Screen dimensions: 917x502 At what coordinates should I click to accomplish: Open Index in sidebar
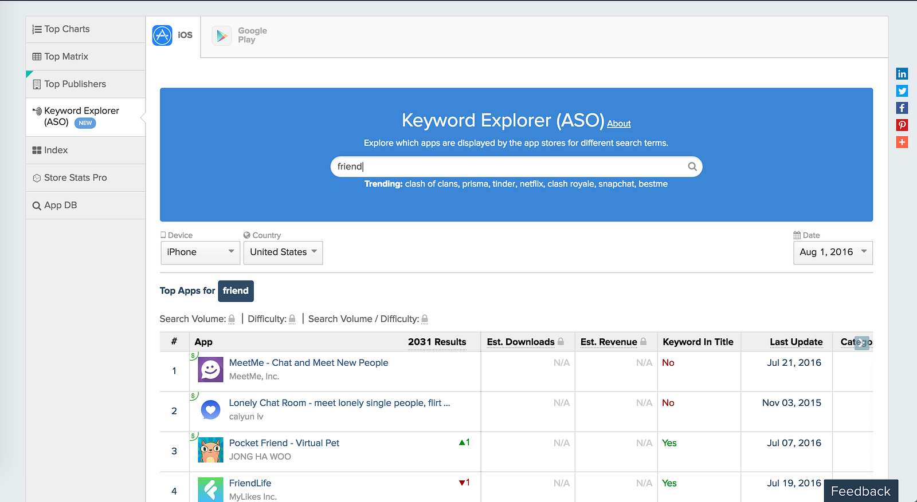(85, 150)
